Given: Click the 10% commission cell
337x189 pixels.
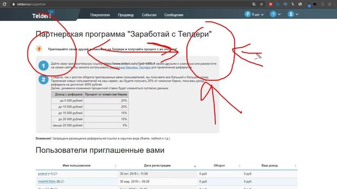Looking at the screenshot, I should (106, 119).
